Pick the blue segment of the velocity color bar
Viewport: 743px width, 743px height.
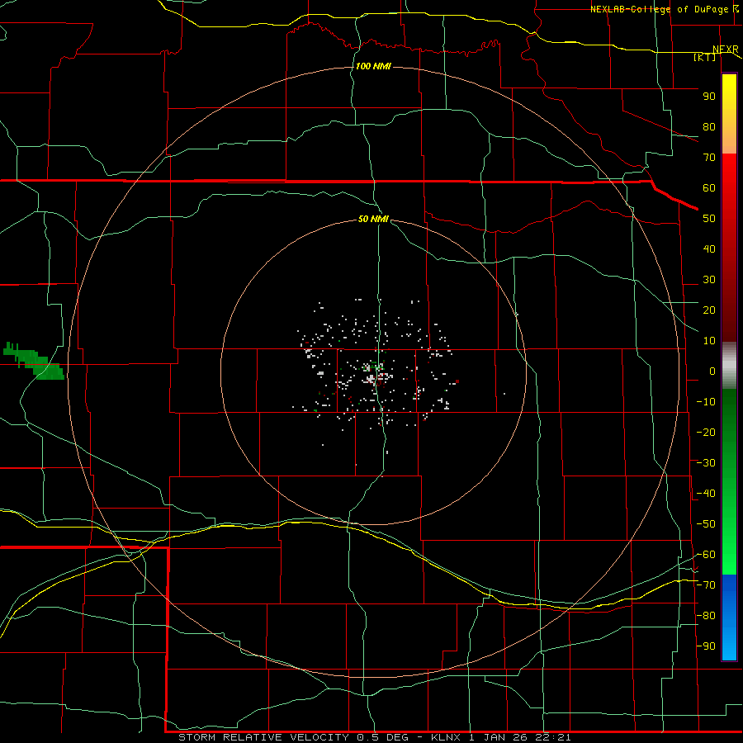729,618
